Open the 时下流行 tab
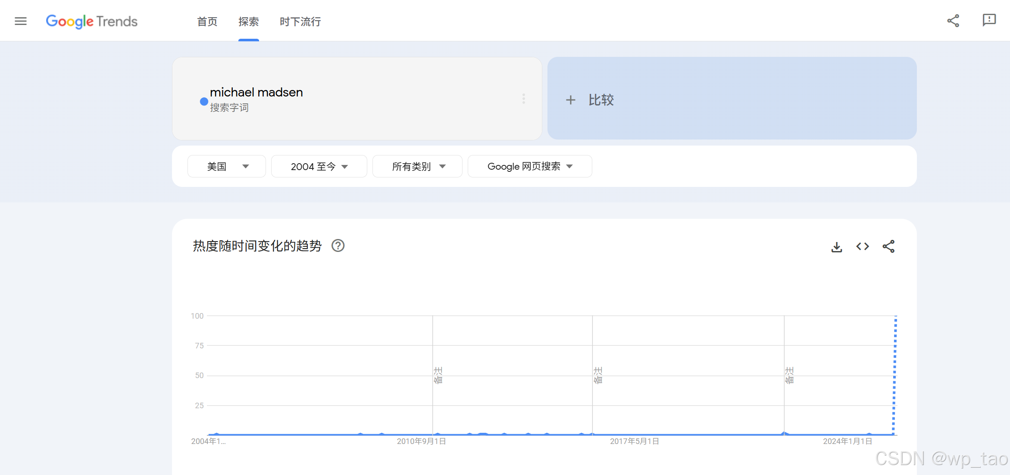The height and width of the screenshot is (475, 1010). tap(300, 22)
